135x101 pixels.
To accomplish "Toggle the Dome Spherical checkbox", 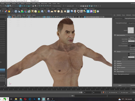I will click(129, 48).
